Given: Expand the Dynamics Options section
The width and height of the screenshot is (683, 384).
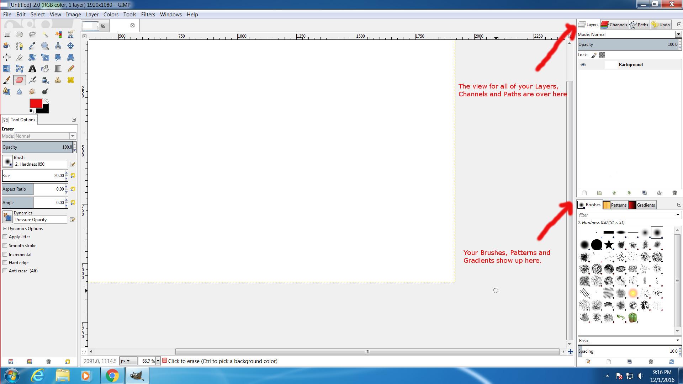Looking at the screenshot, I should click(5, 229).
